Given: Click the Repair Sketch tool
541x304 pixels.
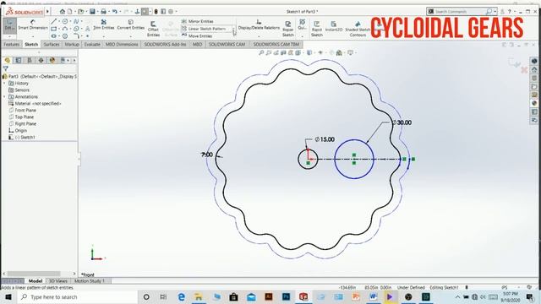Looking at the screenshot, I should 287,29.
